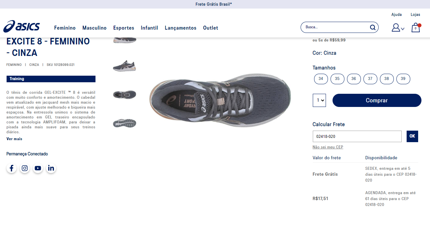This screenshot has width=430, height=230.
Task: Open ASICS Instagram page
Action: pyautogui.click(x=25, y=168)
